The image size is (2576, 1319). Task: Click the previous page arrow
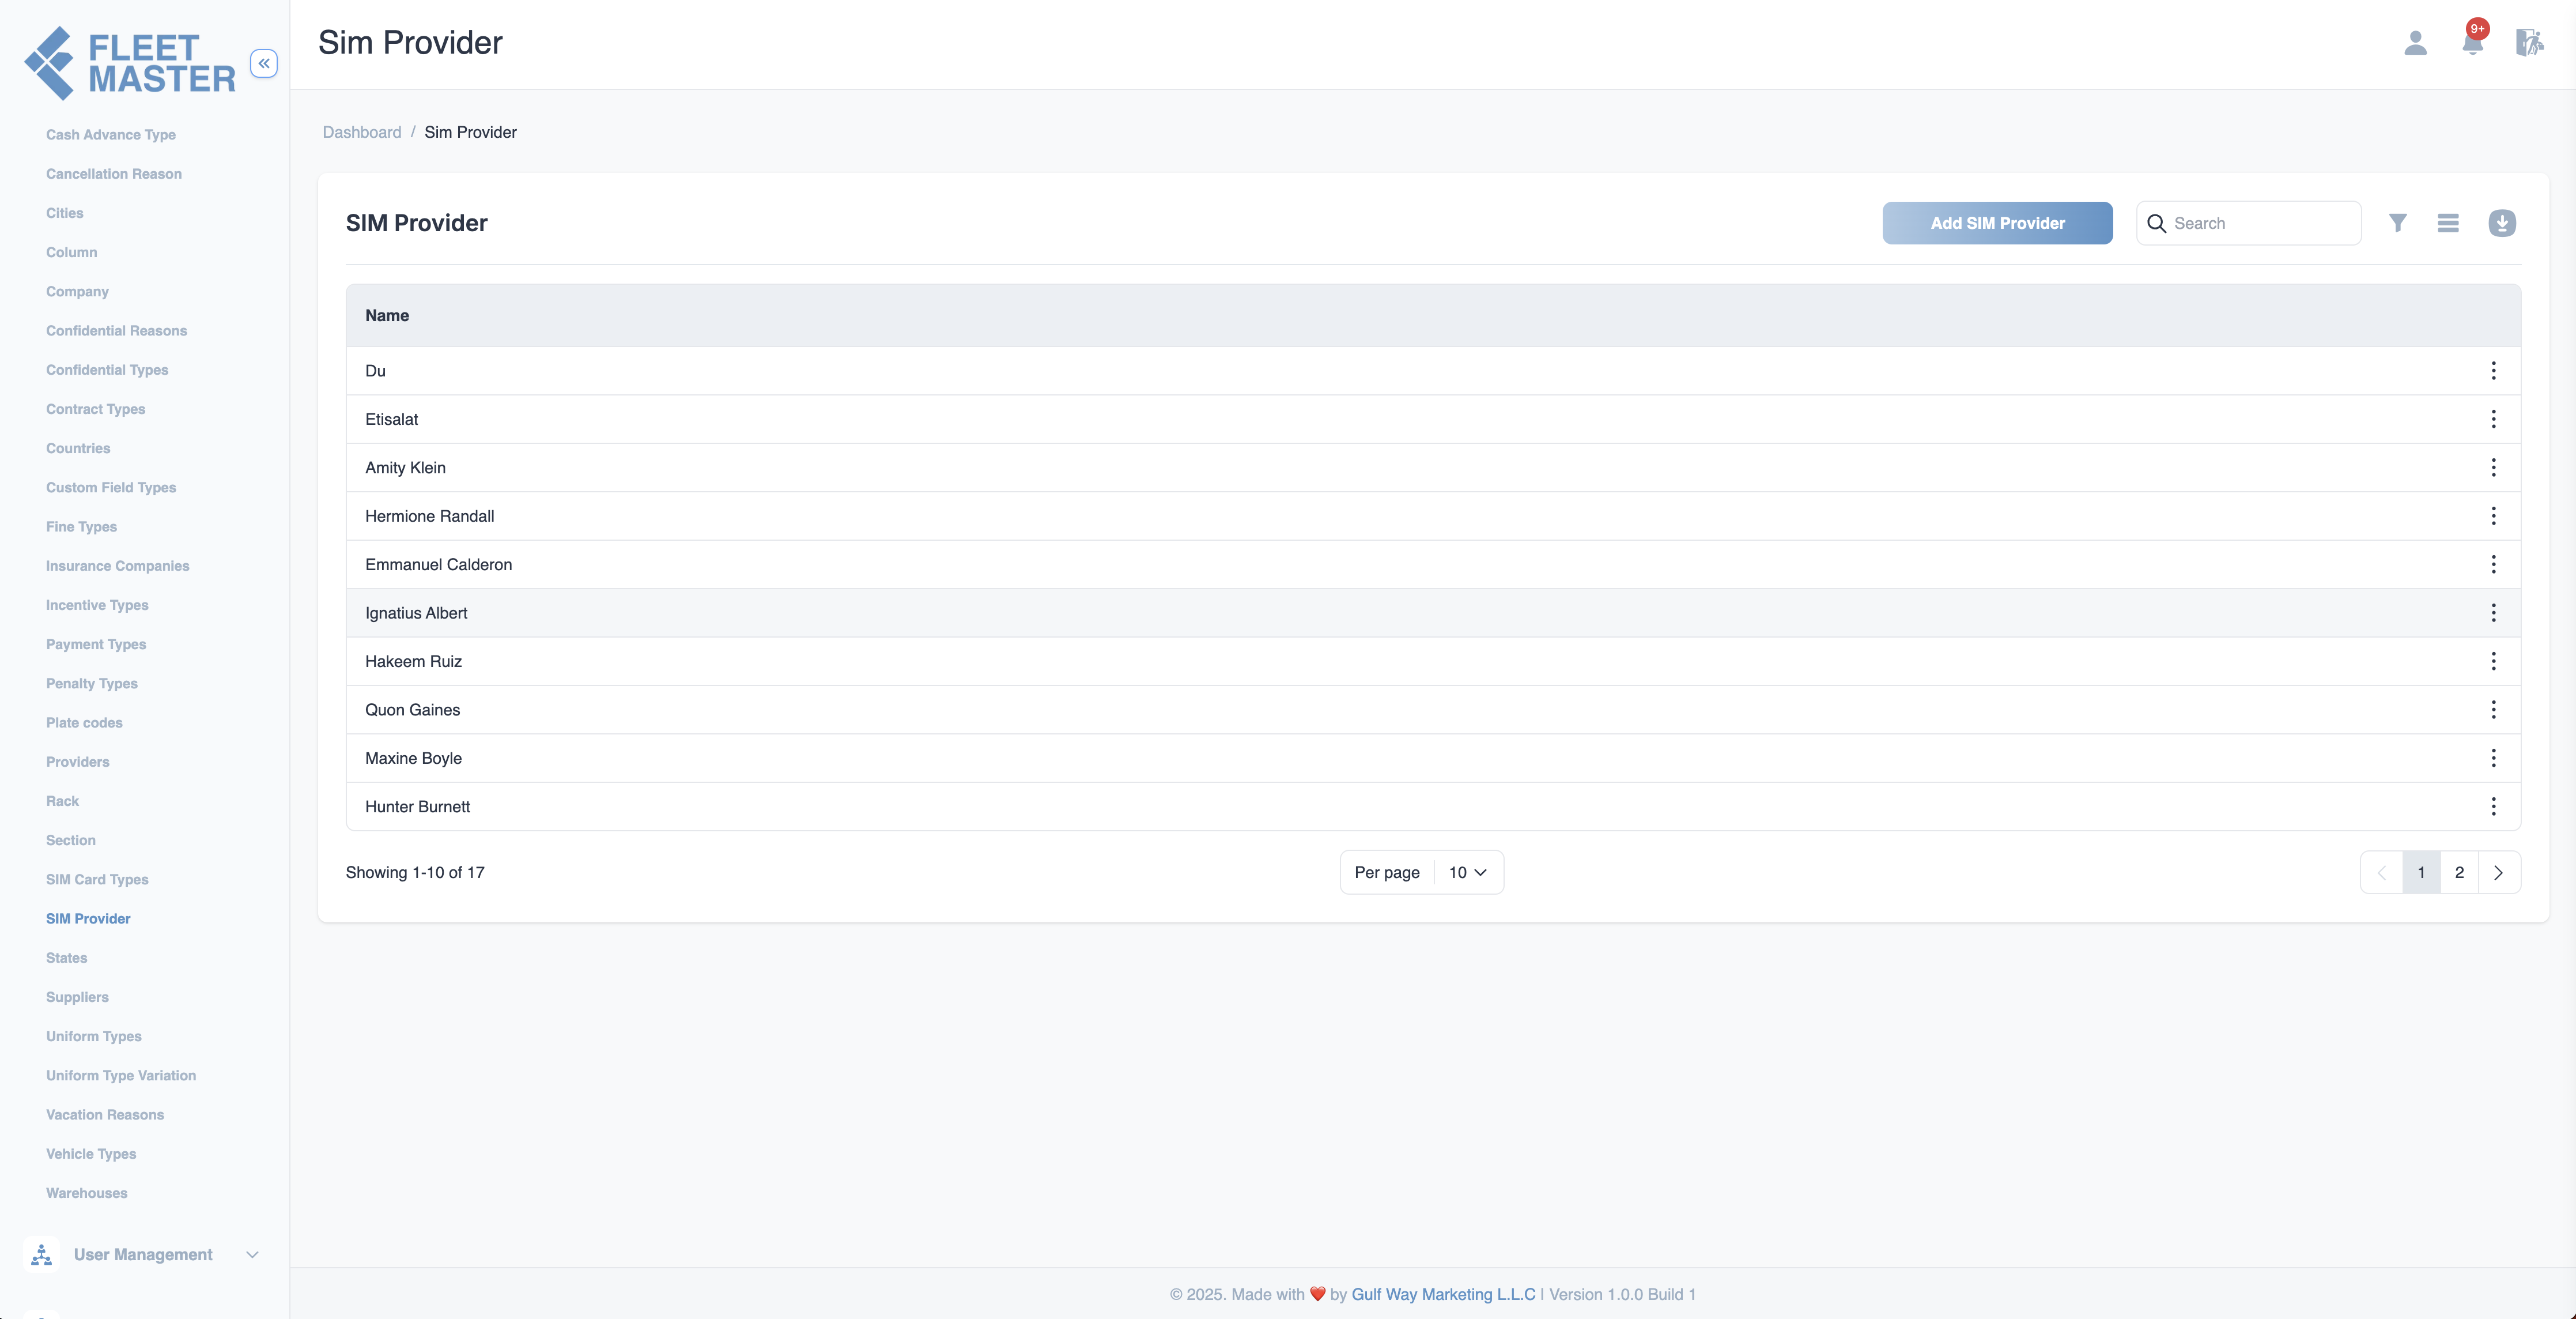(2382, 873)
